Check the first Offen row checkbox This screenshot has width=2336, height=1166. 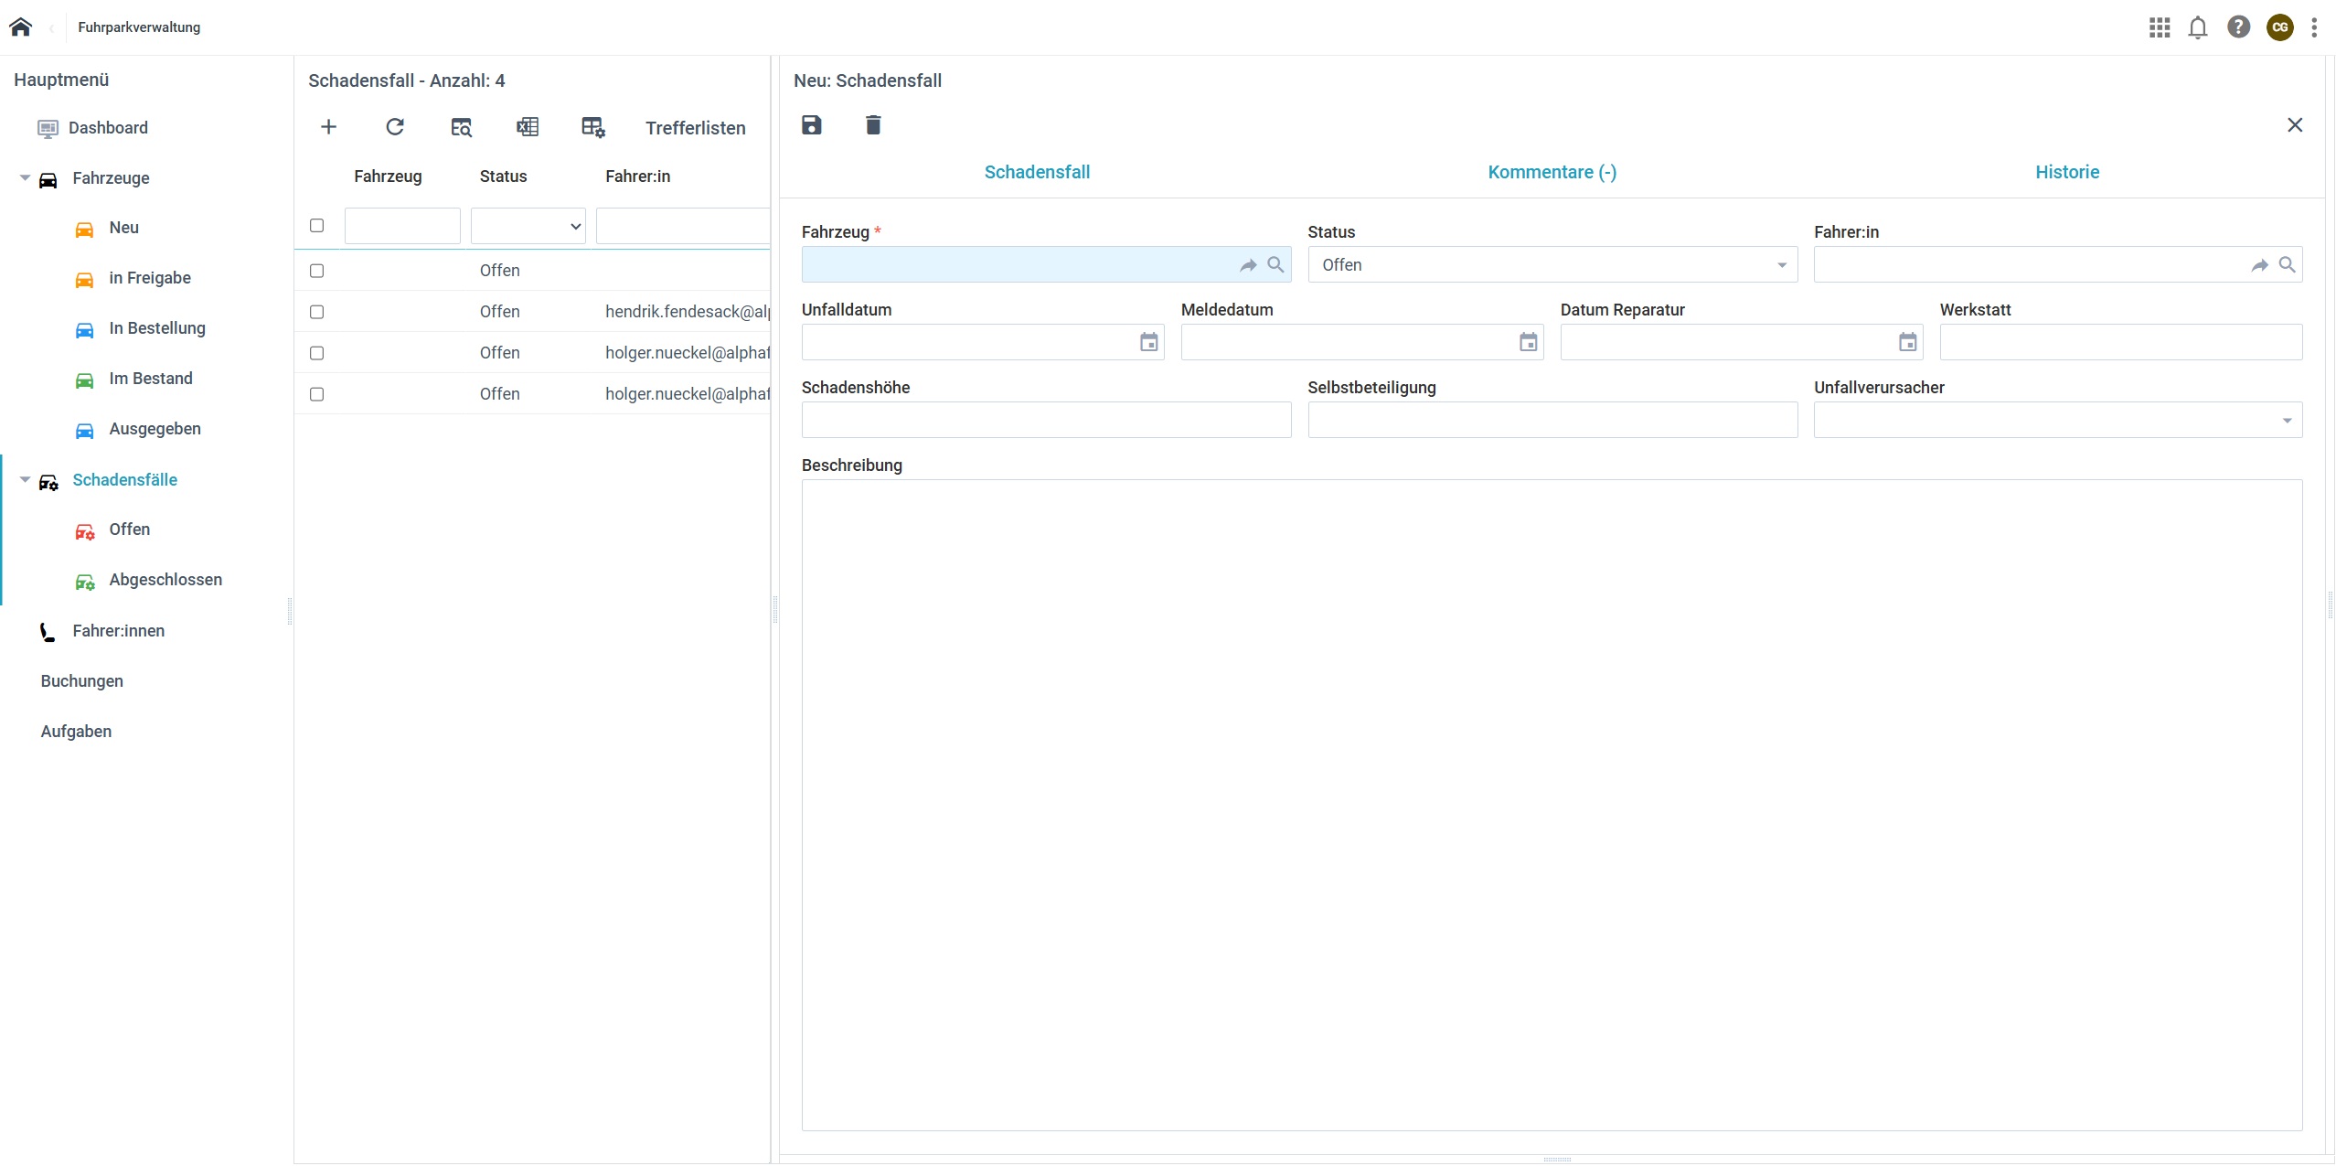pyautogui.click(x=317, y=271)
